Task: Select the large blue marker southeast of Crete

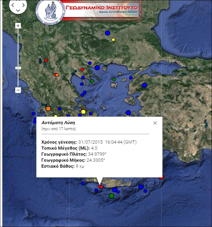Action: point(141,187)
